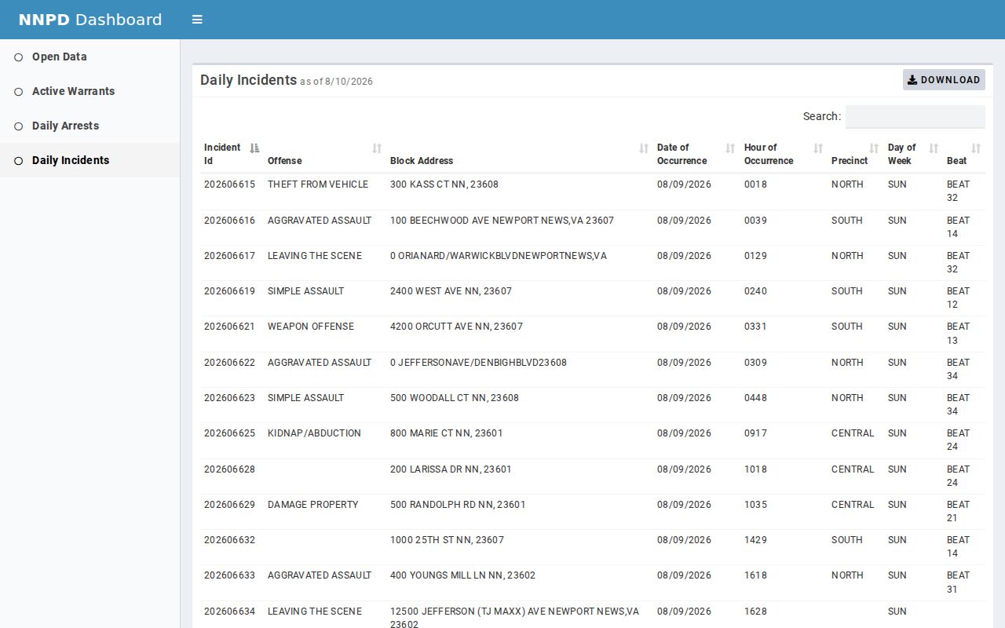Click address 4200 ORCUTT AVE NN, 23607
Viewport: 1005px width, 628px height.
click(456, 327)
